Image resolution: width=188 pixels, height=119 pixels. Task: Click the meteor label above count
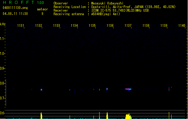[42, 9]
